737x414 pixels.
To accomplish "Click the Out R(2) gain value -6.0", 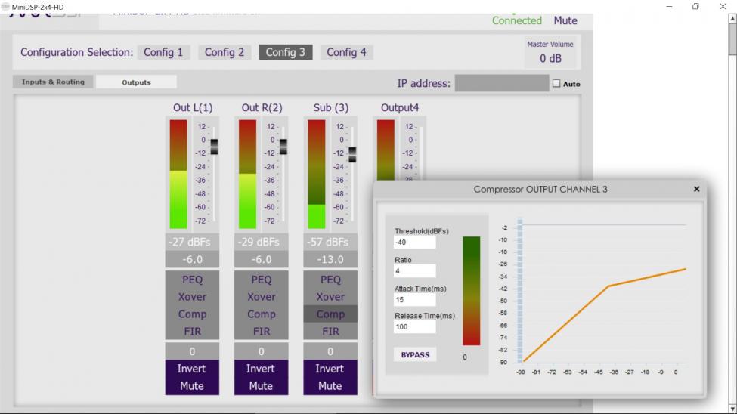I will tap(262, 259).
